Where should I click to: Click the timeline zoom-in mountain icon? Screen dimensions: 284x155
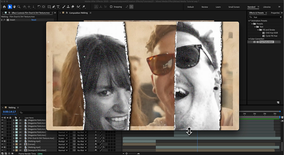pyautogui.click(x=138, y=154)
